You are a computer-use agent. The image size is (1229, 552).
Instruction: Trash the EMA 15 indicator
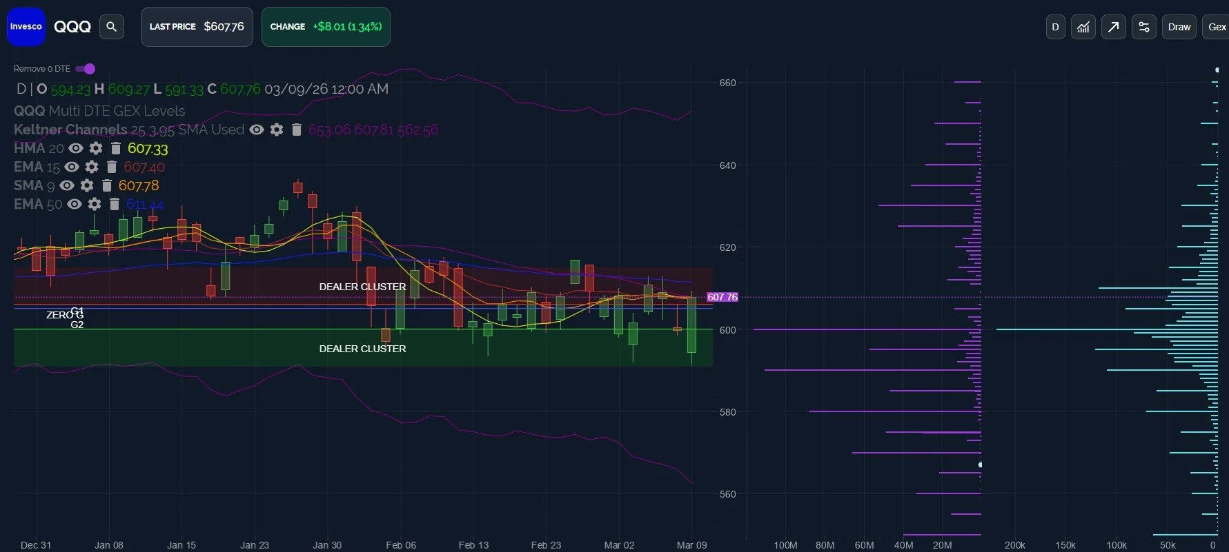(112, 167)
